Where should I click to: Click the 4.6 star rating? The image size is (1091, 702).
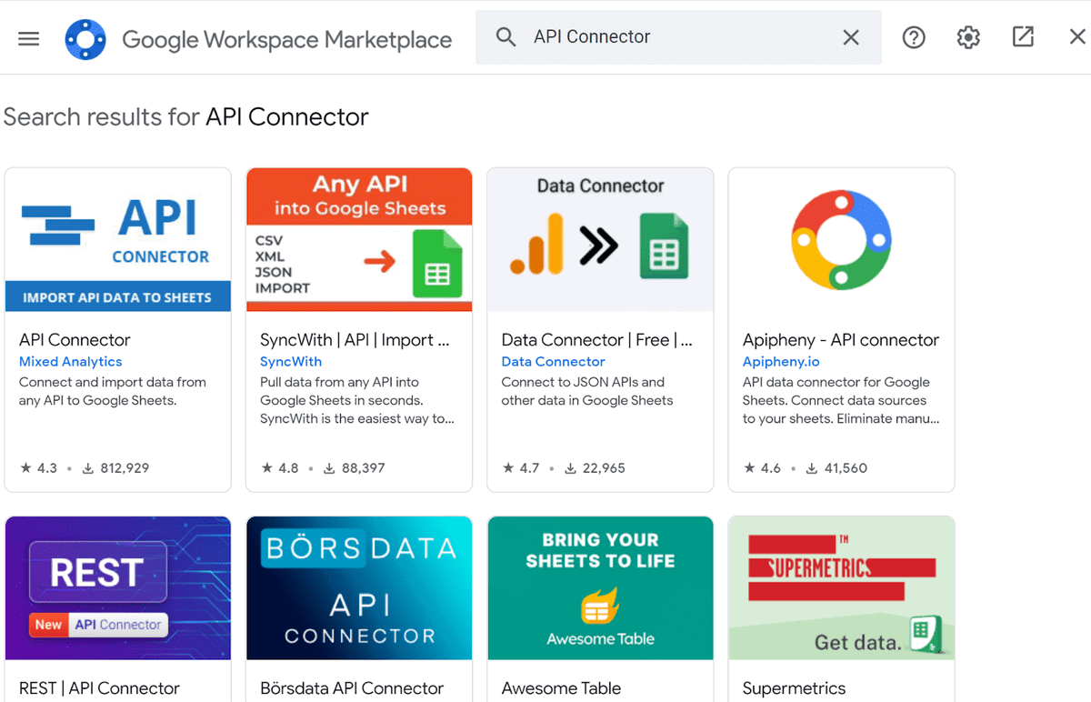pyautogui.click(x=762, y=468)
